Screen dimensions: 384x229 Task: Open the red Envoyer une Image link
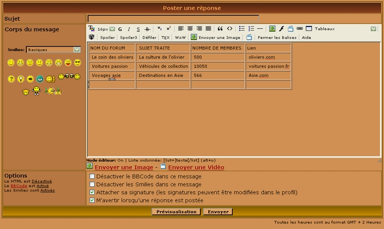click(x=124, y=167)
